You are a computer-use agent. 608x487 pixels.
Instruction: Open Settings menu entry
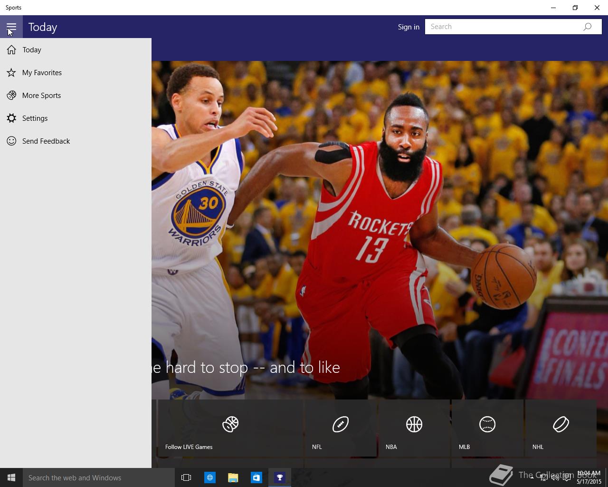pos(76,118)
